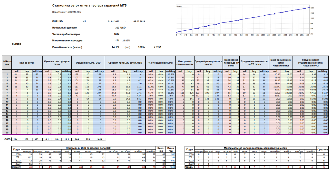Select the '№№ колен' header cell

click(x=7, y=63)
